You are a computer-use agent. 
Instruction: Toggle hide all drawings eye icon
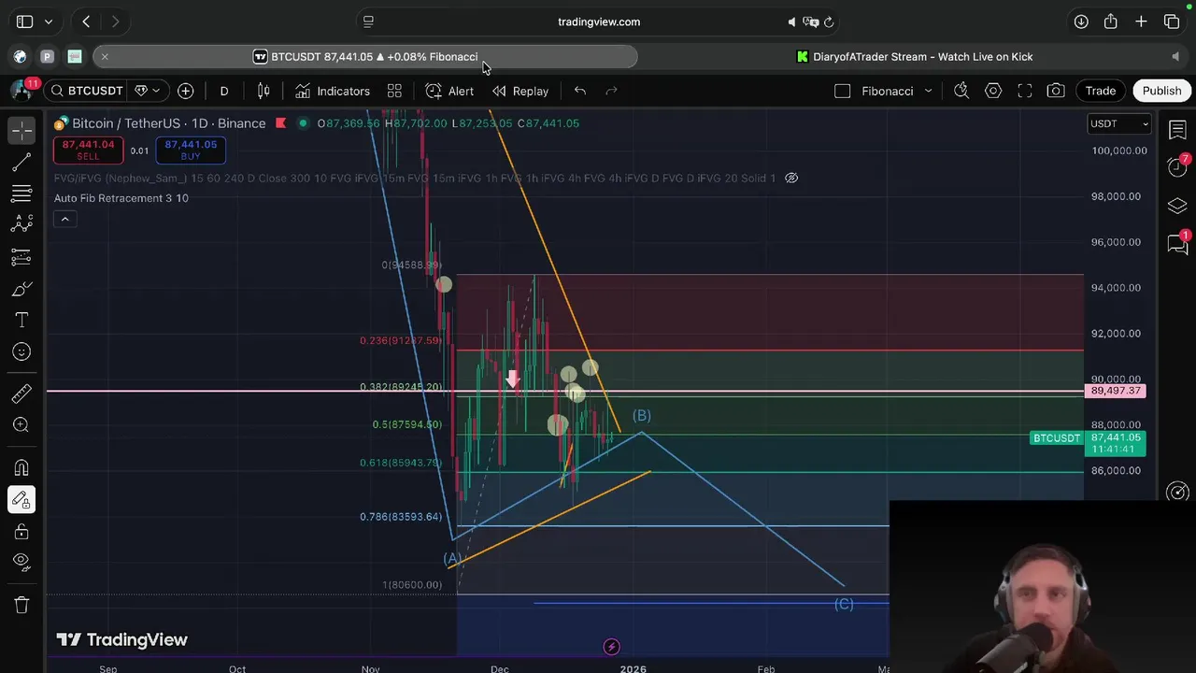point(21,562)
